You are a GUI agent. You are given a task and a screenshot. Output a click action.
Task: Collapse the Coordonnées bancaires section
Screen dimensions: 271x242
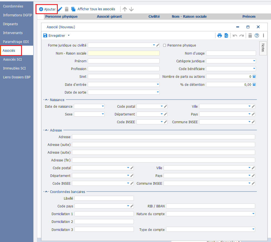coord(46,192)
